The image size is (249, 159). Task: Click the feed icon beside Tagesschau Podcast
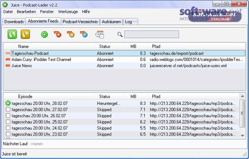(x=8, y=53)
